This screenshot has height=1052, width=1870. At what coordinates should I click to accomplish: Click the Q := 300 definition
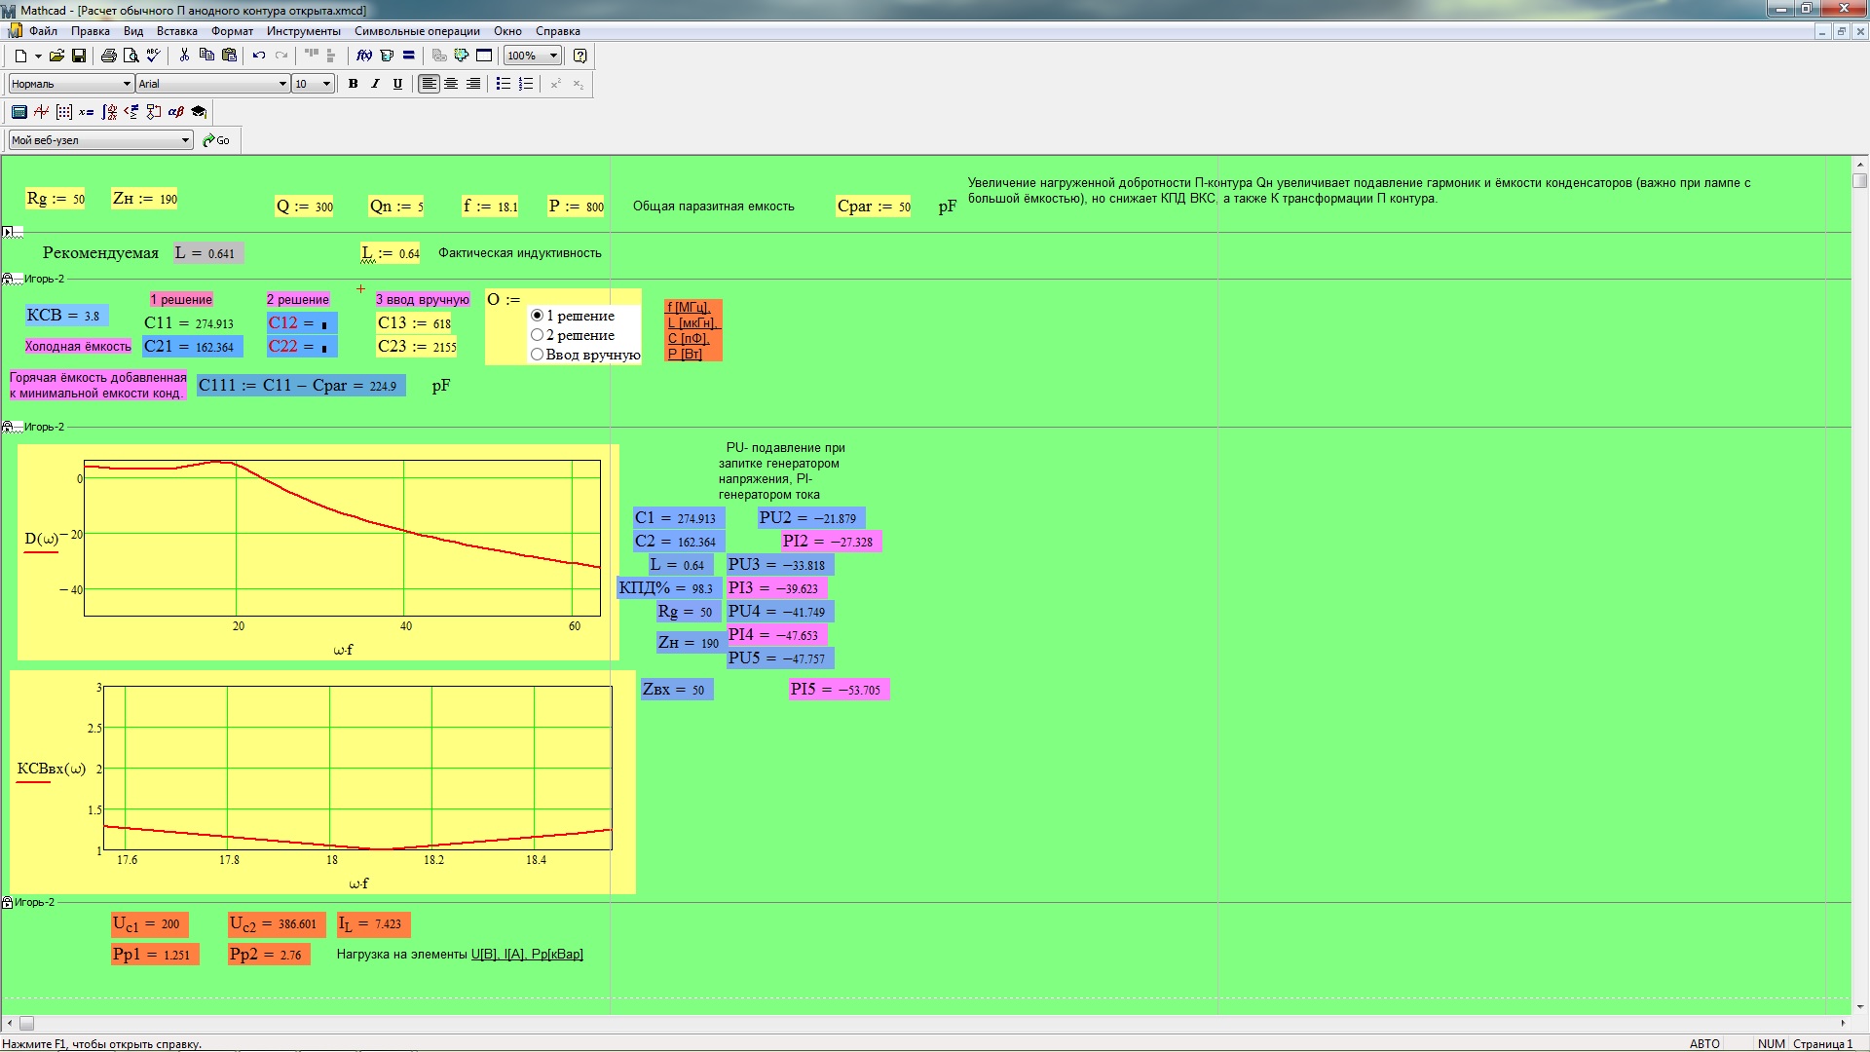point(304,207)
